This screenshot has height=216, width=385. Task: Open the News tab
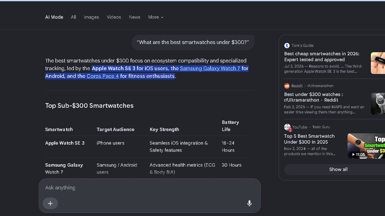tap(135, 17)
